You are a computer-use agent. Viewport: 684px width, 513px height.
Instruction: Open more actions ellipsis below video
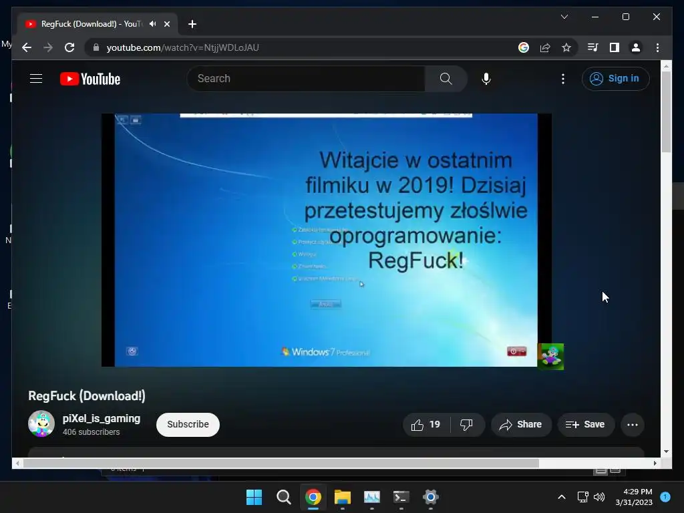click(632, 424)
